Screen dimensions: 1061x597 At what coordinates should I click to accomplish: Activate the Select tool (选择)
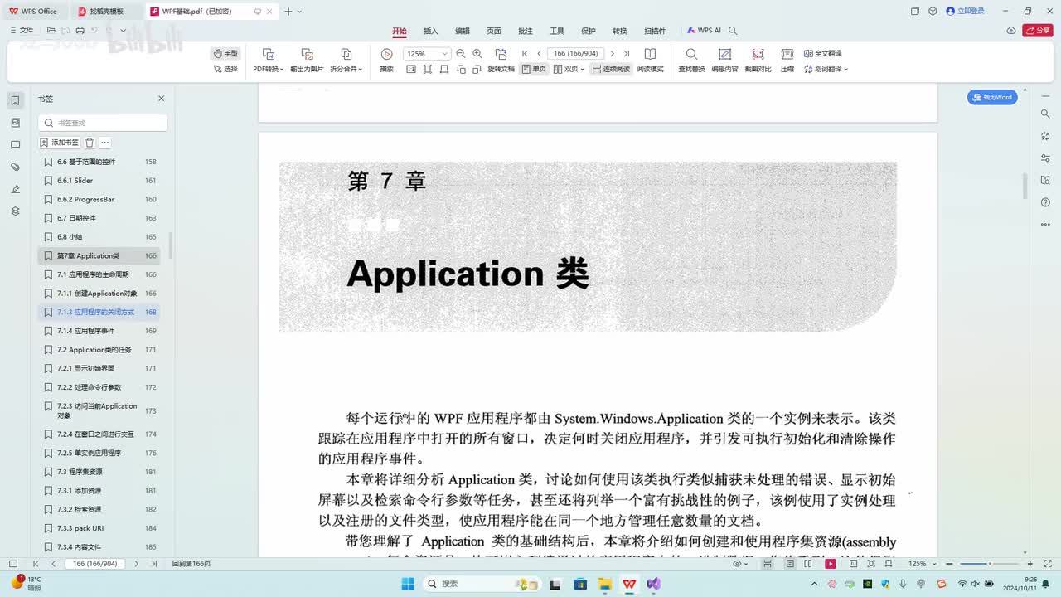225,69
